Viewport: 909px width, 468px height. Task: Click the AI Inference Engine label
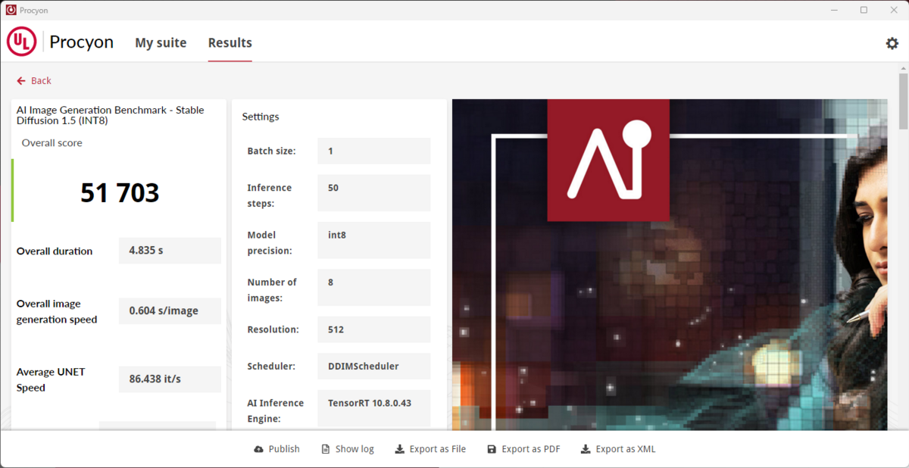(276, 410)
